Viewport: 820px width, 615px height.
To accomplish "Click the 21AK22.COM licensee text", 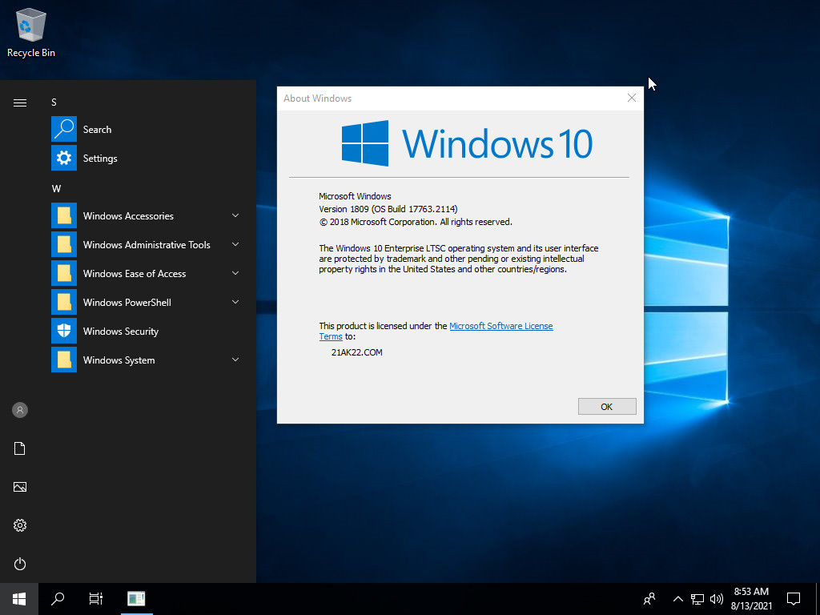I will [356, 352].
